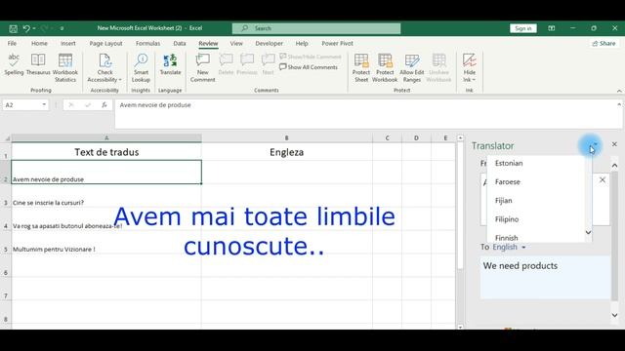Viewport: 625px width, 351px height.
Task: Open the Undo history dropdown arrow
Action: pos(34,28)
